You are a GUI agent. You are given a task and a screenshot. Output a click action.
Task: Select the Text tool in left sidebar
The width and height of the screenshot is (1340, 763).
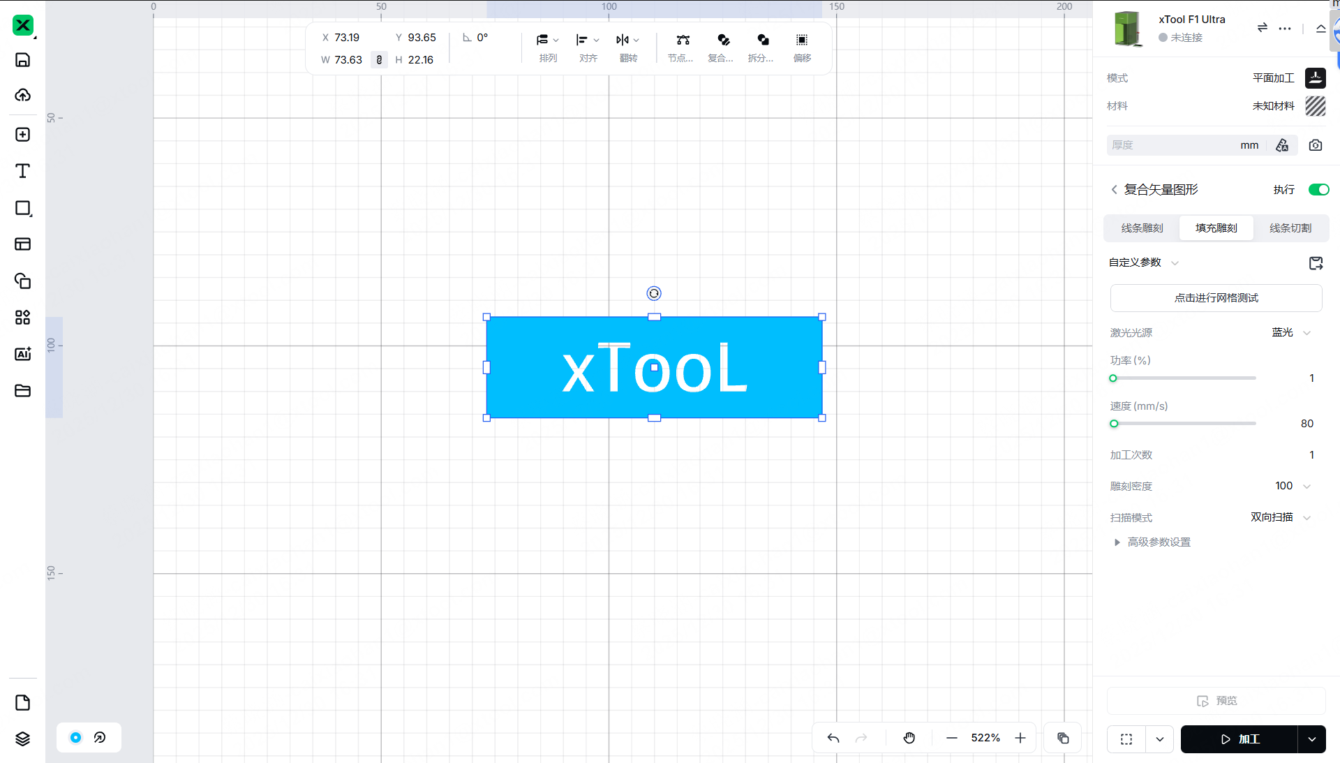pos(22,171)
